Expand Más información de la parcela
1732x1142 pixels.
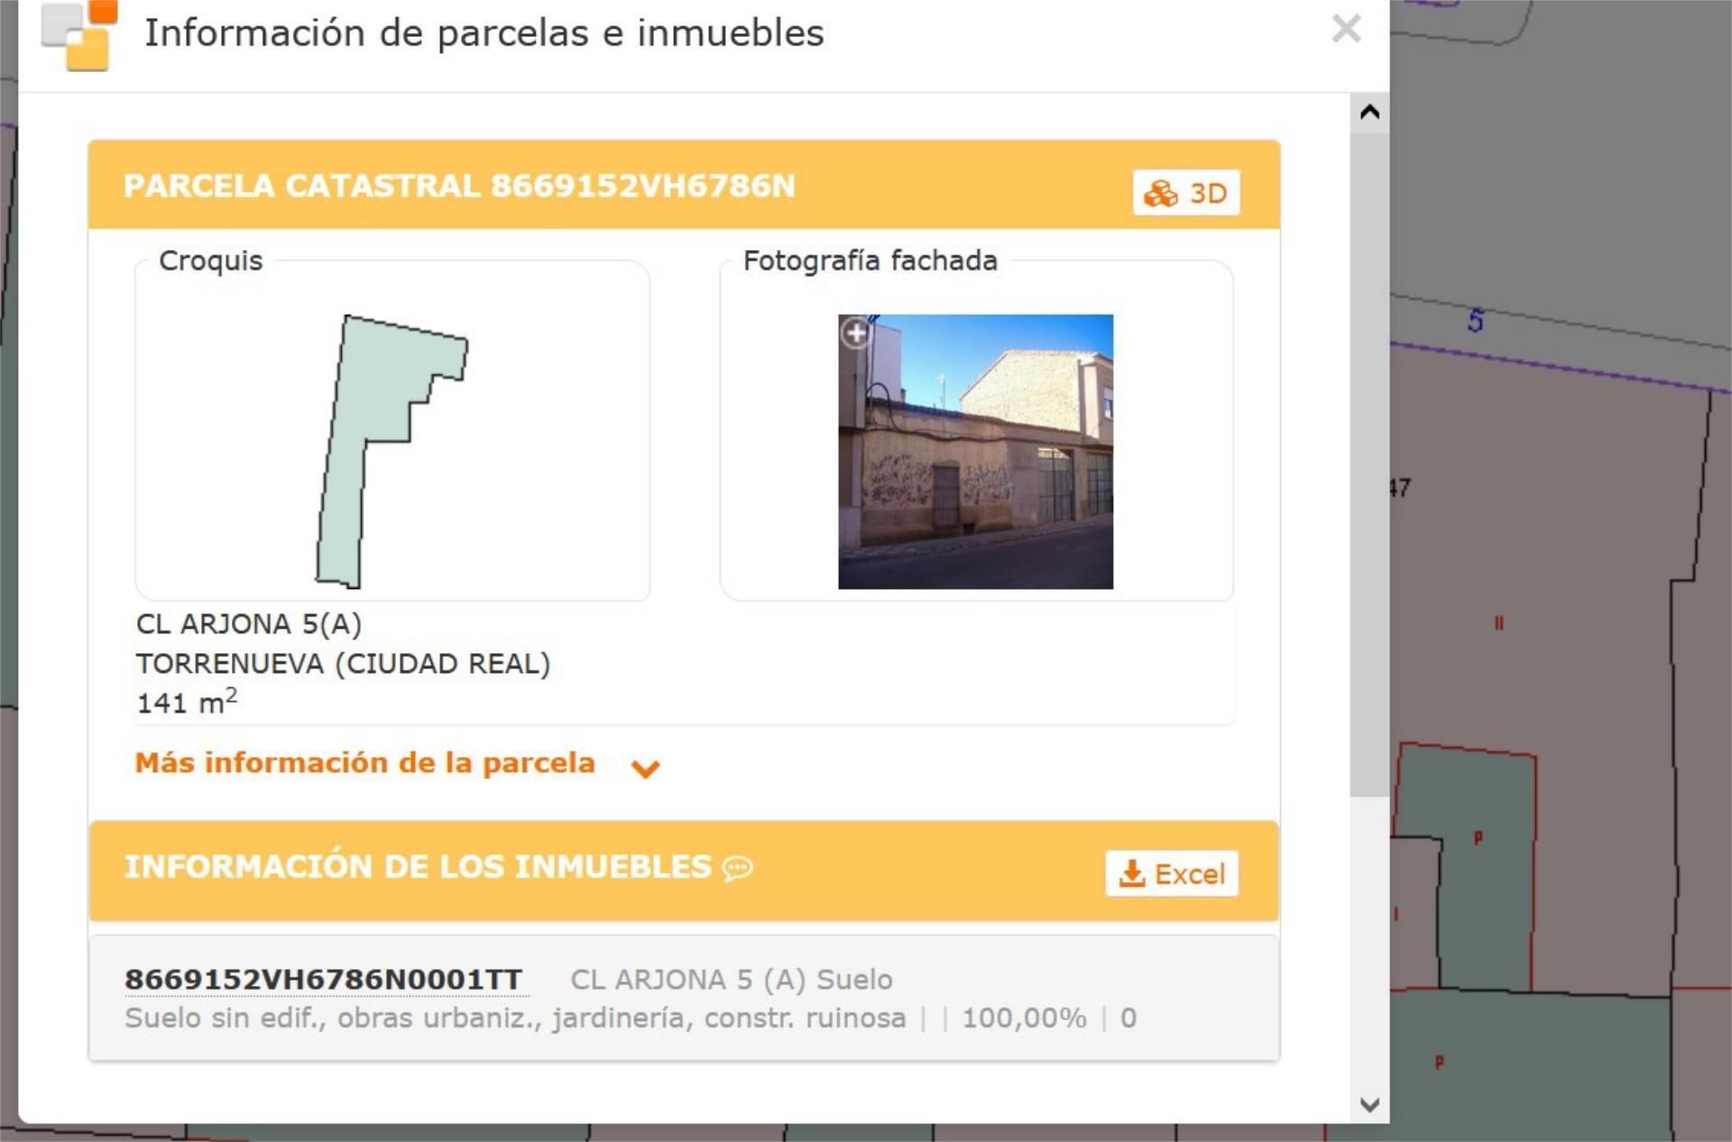(x=364, y=763)
